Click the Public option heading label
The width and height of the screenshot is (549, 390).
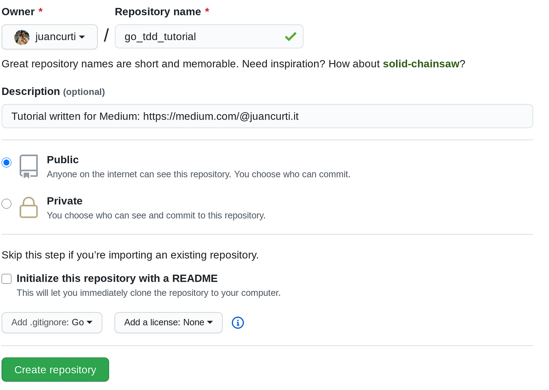click(x=63, y=160)
